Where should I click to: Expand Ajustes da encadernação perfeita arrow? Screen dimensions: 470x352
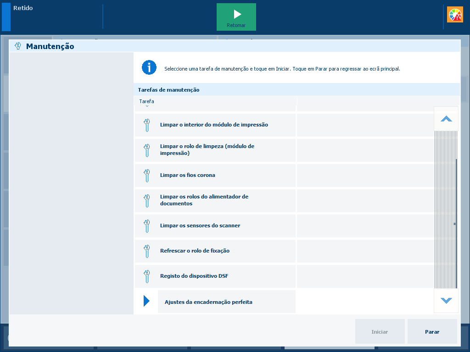tap(146, 301)
